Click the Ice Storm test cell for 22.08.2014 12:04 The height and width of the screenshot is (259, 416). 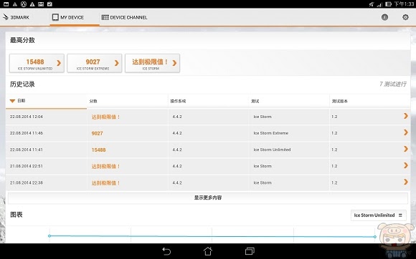[263, 117]
